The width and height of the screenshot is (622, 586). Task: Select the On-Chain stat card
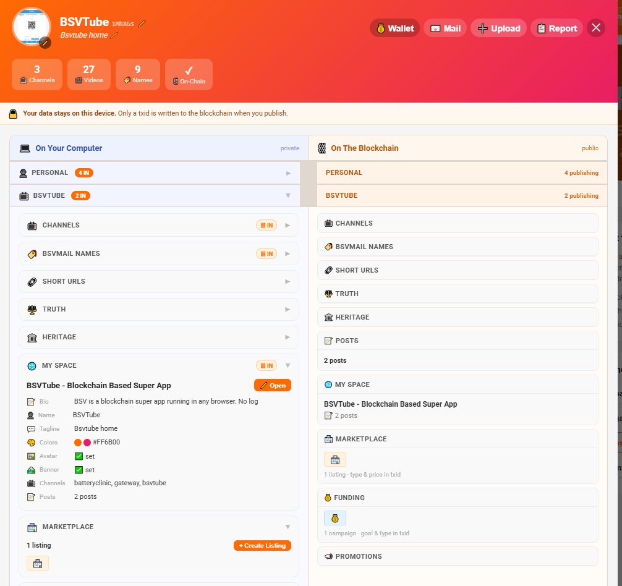click(189, 75)
